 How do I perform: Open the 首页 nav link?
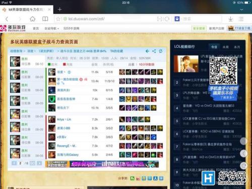click(x=36, y=28)
